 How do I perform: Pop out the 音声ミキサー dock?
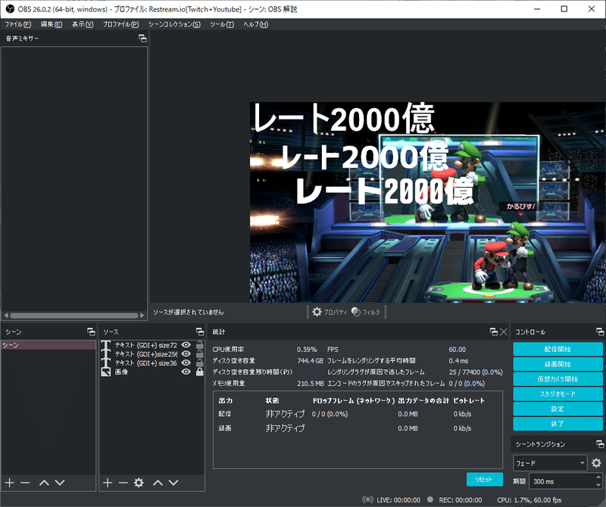tap(142, 39)
